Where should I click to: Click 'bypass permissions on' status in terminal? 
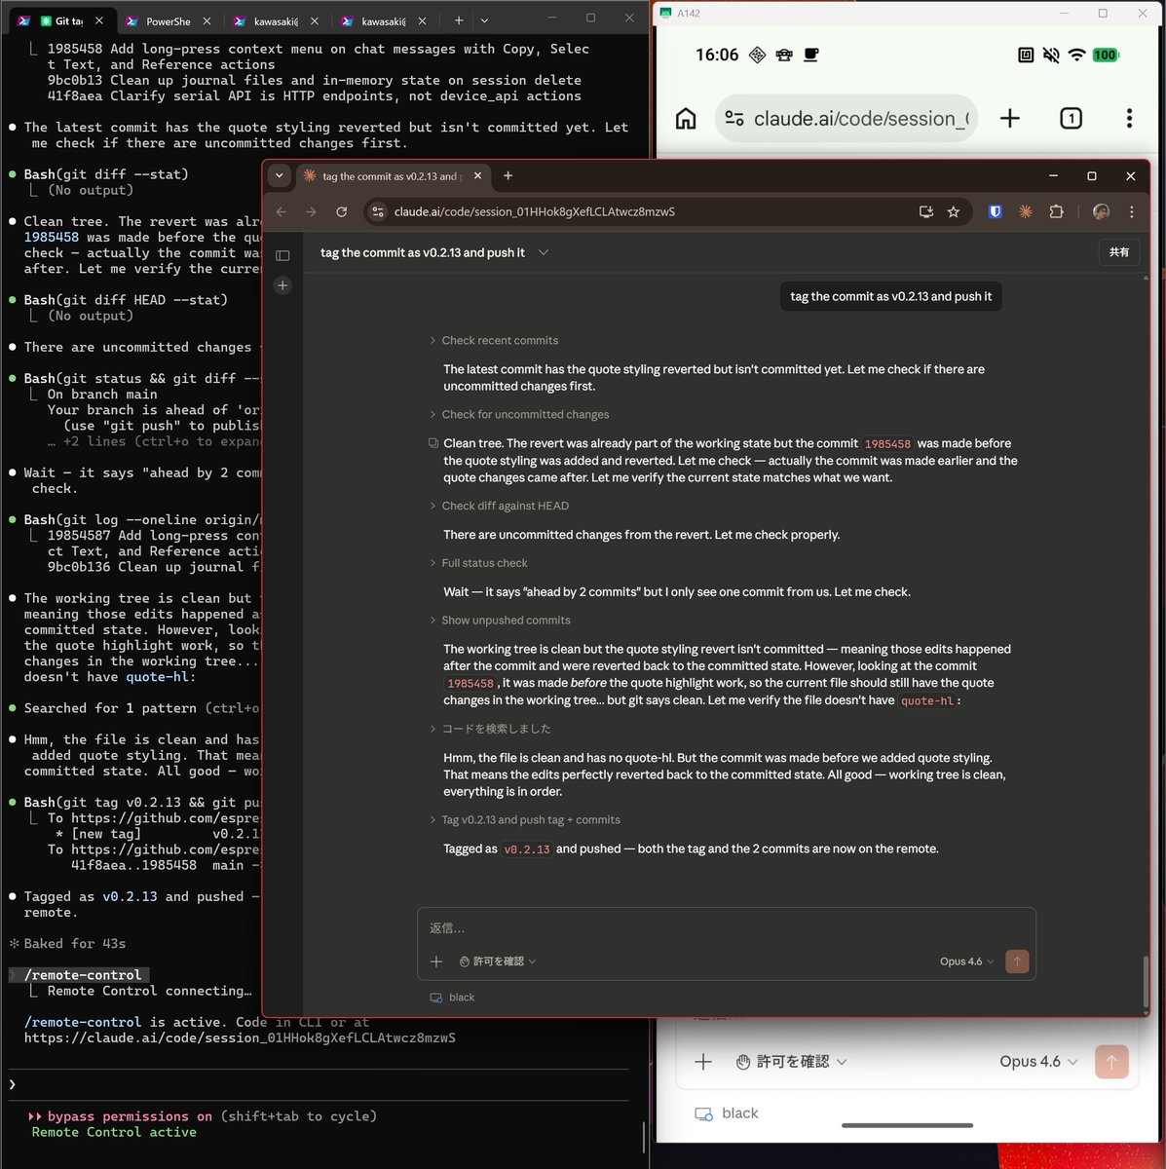130,1116
